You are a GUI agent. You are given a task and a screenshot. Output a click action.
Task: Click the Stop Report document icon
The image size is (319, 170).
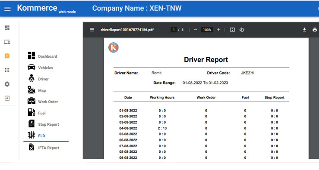[32, 124]
